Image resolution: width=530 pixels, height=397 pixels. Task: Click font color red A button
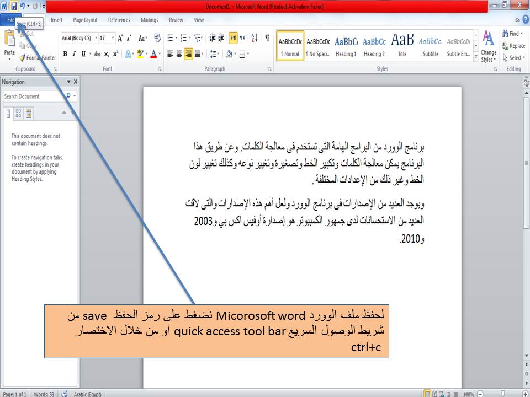153,54
